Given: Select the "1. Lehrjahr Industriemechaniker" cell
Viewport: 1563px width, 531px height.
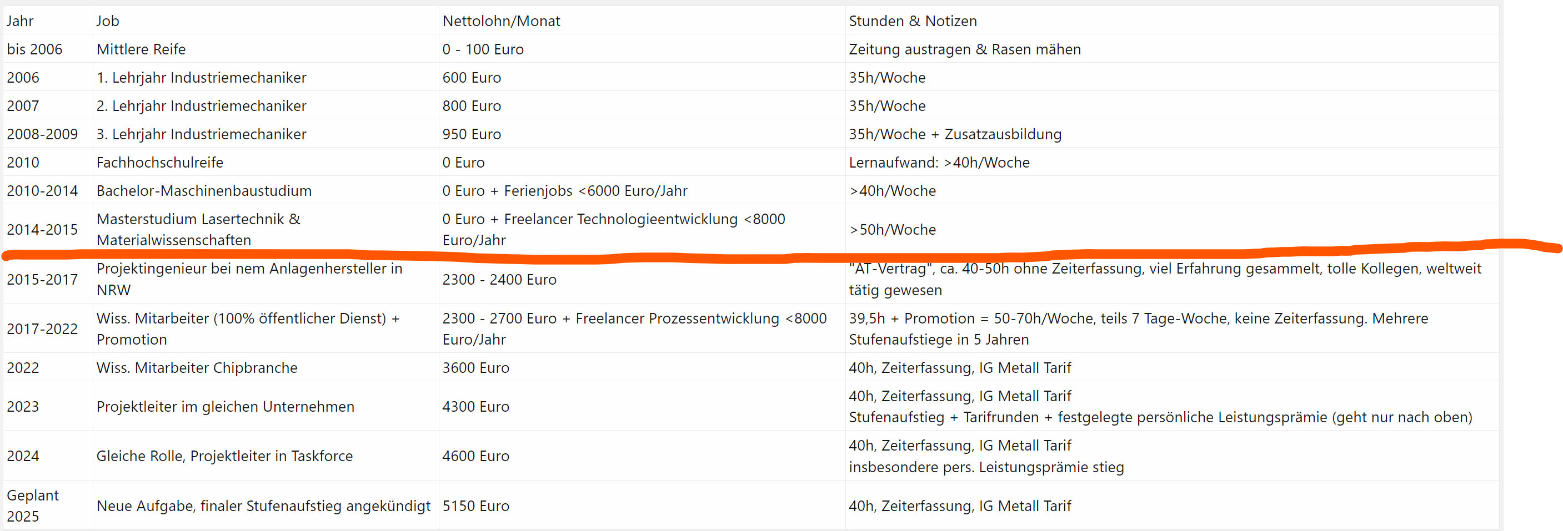Looking at the screenshot, I should click(x=201, y=78).
